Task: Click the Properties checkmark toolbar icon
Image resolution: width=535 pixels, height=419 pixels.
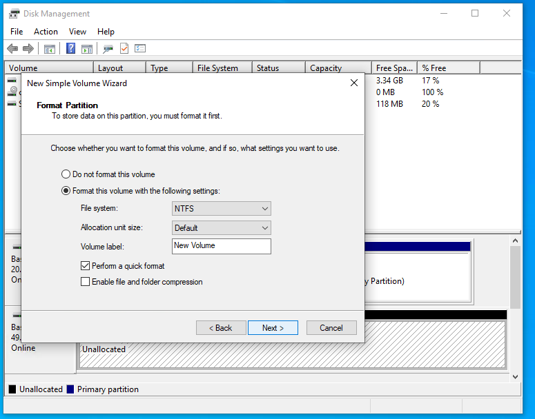Action: tap(124, 49)
